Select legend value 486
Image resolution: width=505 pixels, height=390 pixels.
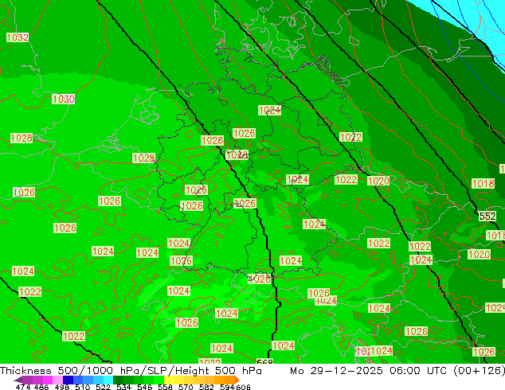(41, 387)
